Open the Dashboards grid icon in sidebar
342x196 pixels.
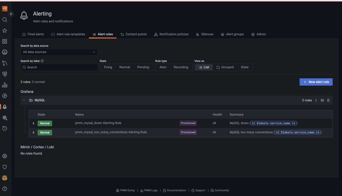(x=5, y=41)
